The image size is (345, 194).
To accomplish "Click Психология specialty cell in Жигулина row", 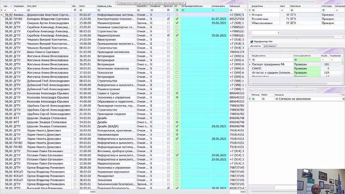I will tap(116, 73).
